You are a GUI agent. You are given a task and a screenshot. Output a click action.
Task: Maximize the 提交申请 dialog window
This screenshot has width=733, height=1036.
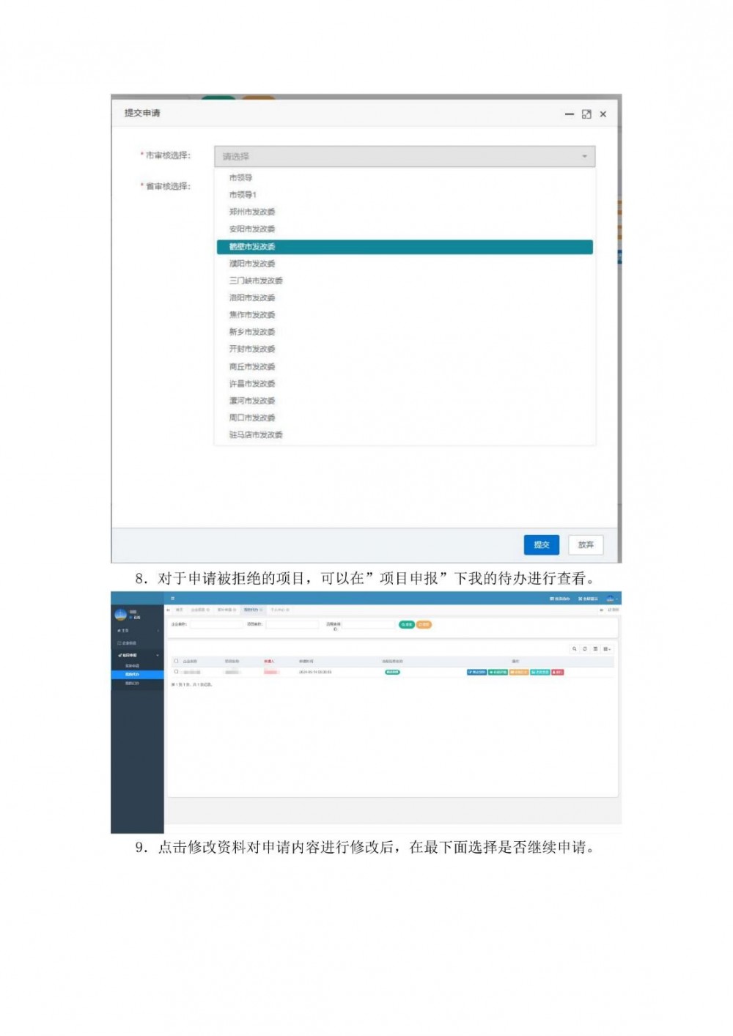[x=586, y=114]
